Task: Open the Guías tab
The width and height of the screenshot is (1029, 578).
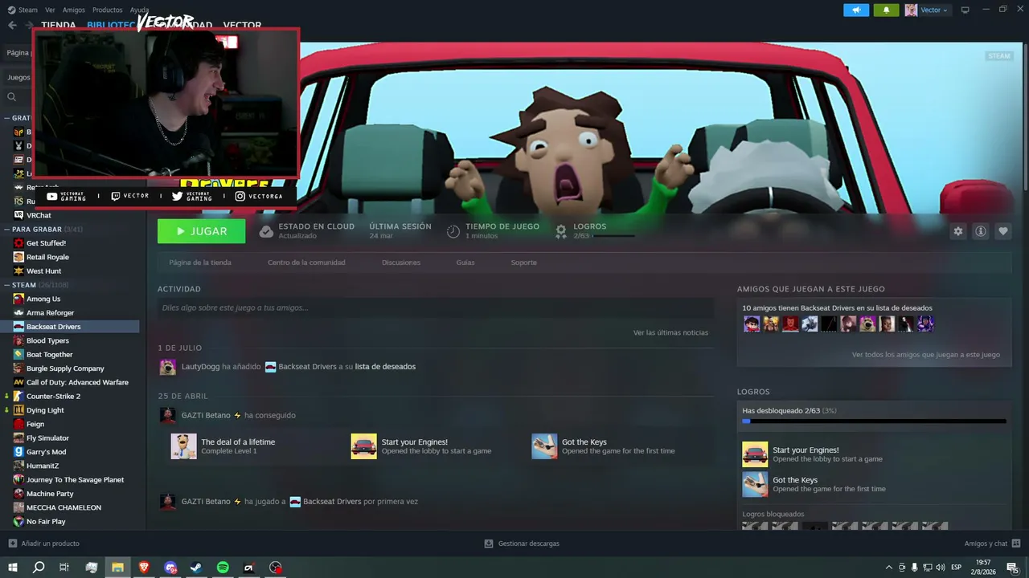Action: [x=465, y=263]
